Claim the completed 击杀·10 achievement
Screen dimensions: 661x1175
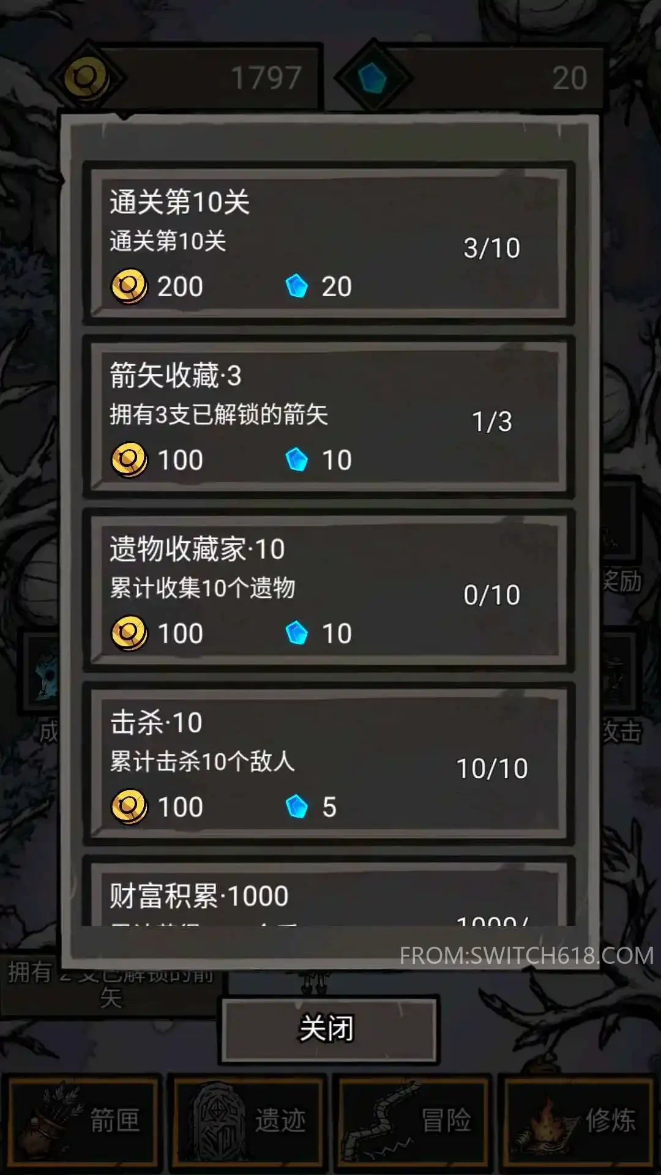click(x=329, y=764)
